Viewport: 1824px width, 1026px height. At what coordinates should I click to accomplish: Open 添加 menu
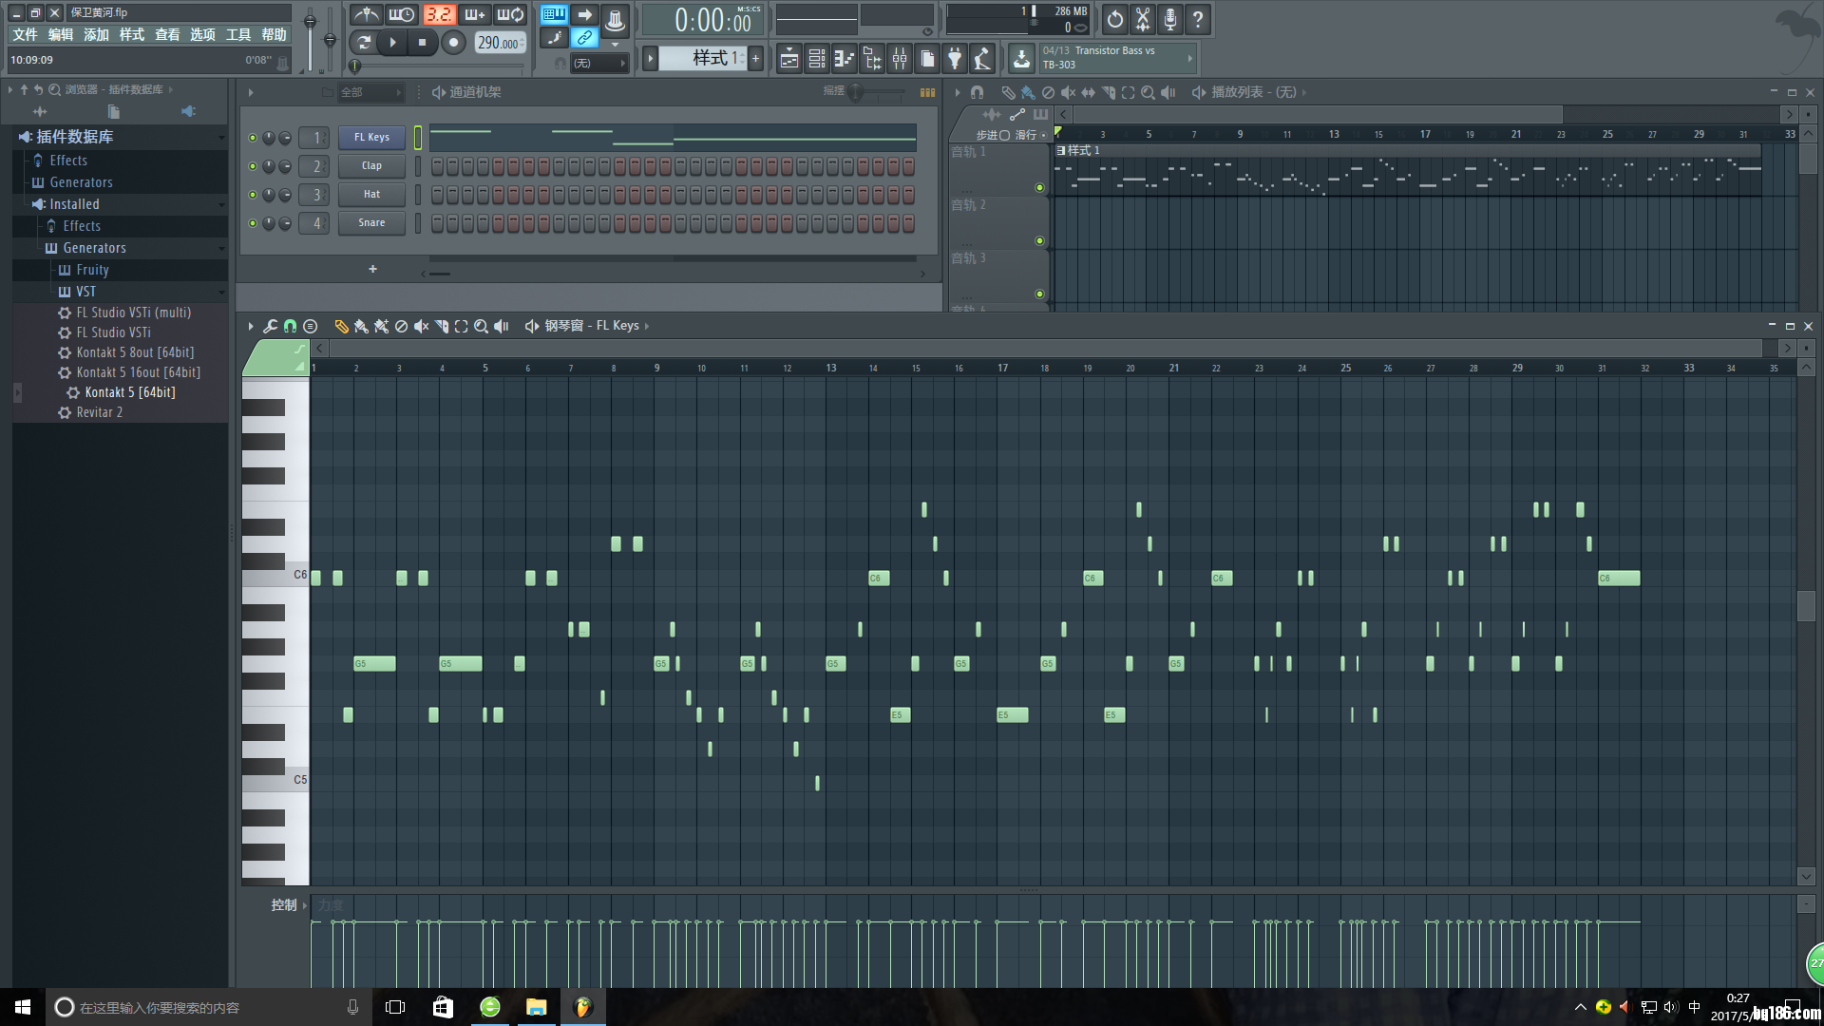click(x=96, y=35)
